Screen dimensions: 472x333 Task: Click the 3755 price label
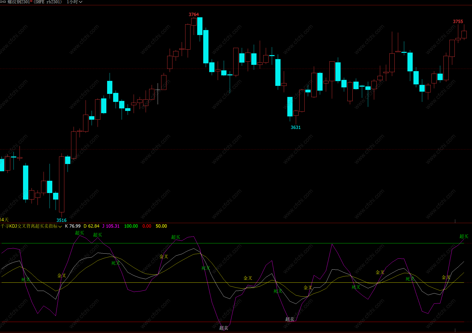[x=458, y=22]
